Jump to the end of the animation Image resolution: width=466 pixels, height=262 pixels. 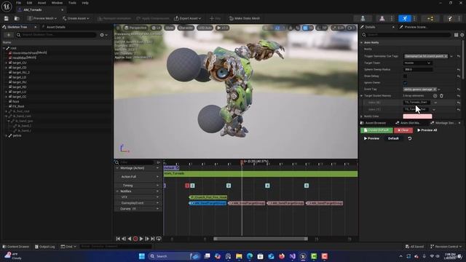click(x=153, y=239)
